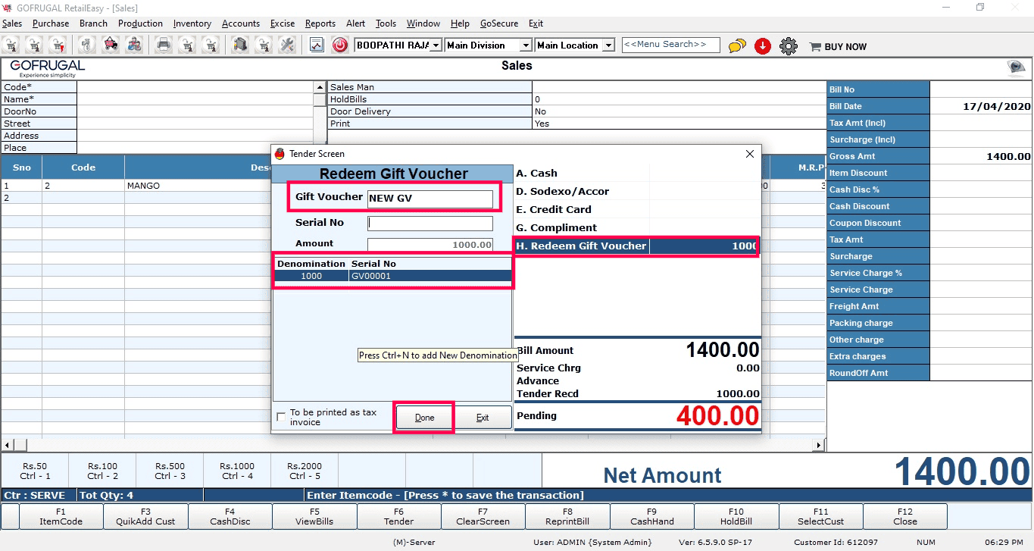Select the 'G. Compliment' payment mode
The width and height of the screenshot is (1034, 551).
[x=636, y=228]
